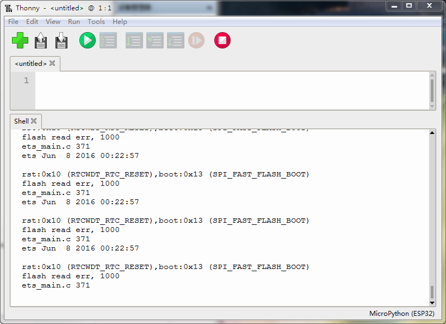Step out of the current function

tap(175, 40)
